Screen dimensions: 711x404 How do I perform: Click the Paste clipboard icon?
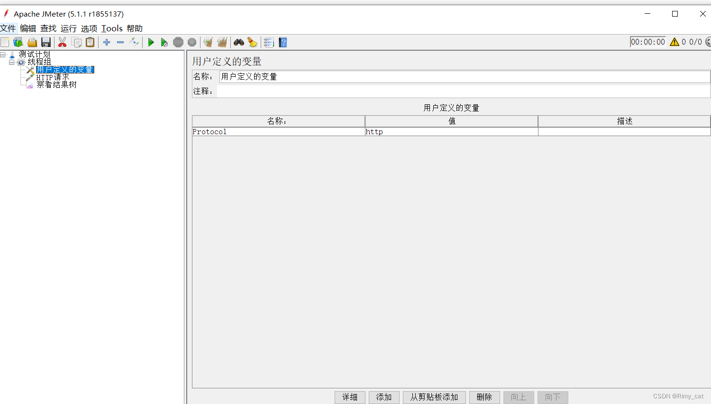coord(90,42)
